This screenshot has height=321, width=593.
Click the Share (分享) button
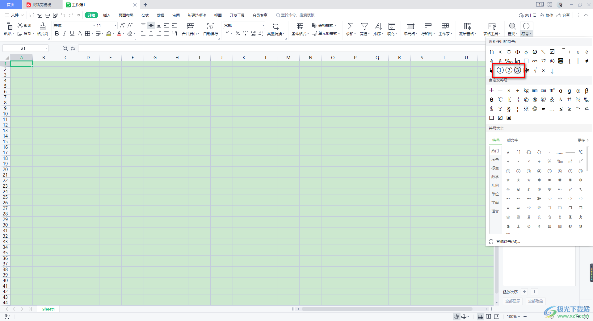(563, 15)
